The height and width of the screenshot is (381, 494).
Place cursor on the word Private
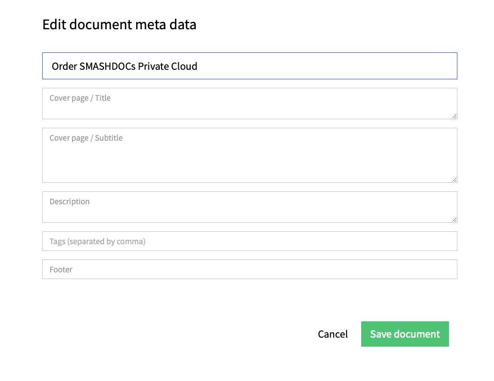154,66
